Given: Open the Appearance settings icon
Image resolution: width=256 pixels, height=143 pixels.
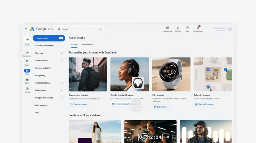Looking at the screenshot, I should coord(168,28).
